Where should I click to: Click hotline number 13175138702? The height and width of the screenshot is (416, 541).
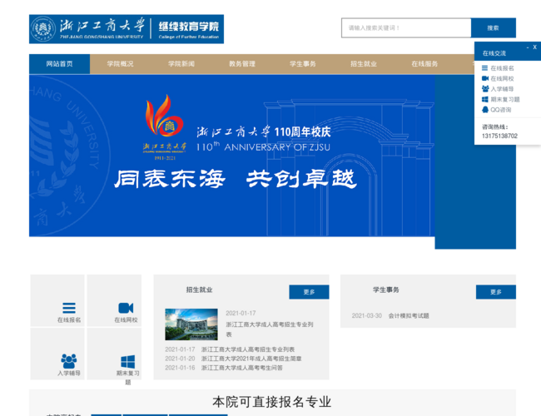(499, 136)
